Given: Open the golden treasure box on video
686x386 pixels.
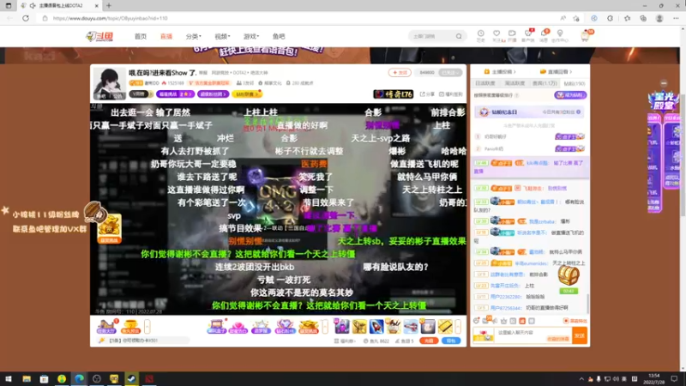Looking at the screenshot, I should click(109, 229).
